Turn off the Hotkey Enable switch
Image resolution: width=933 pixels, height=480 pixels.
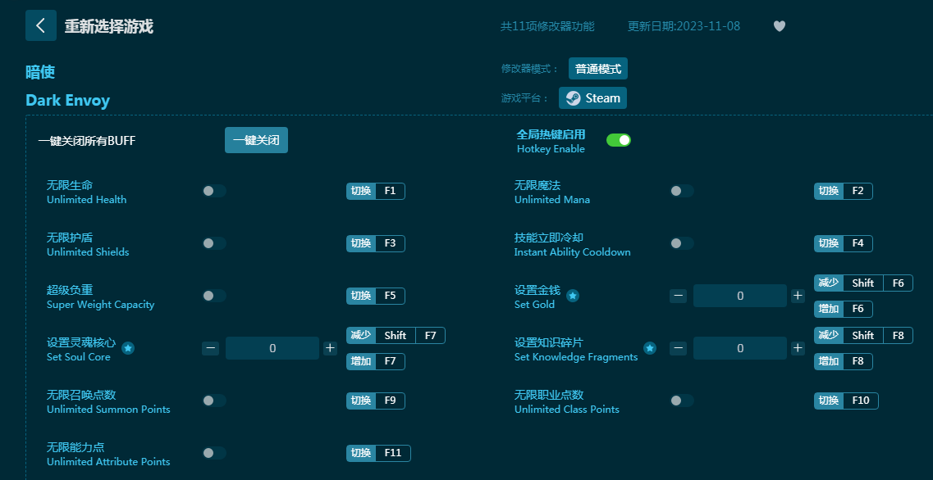(x=618, y=140)
